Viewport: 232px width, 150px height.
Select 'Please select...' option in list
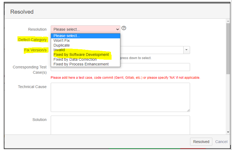click(85, 36)
